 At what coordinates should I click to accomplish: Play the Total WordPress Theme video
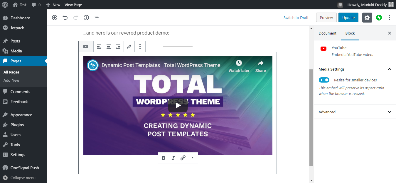click(178, 105)
